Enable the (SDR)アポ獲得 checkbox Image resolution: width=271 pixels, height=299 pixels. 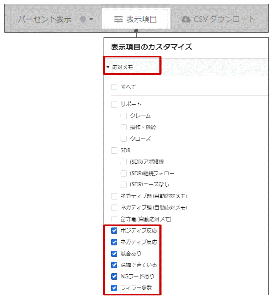(124, 162)
